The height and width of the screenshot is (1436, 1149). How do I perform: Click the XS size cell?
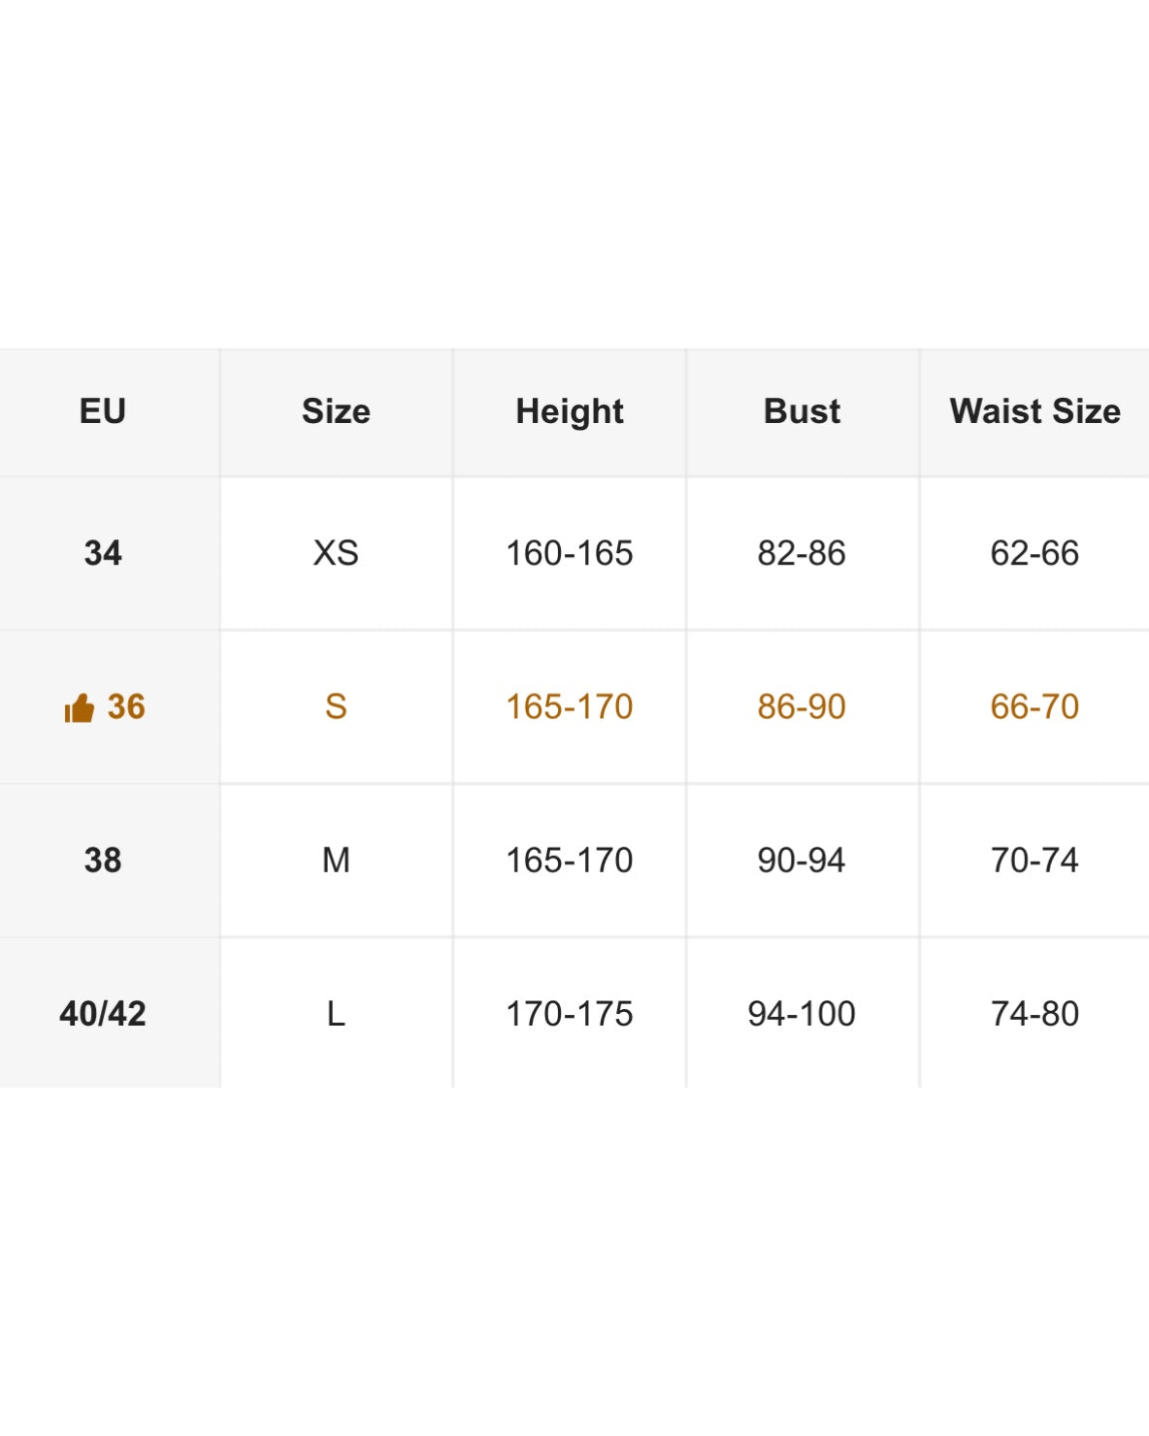point(336,553)
